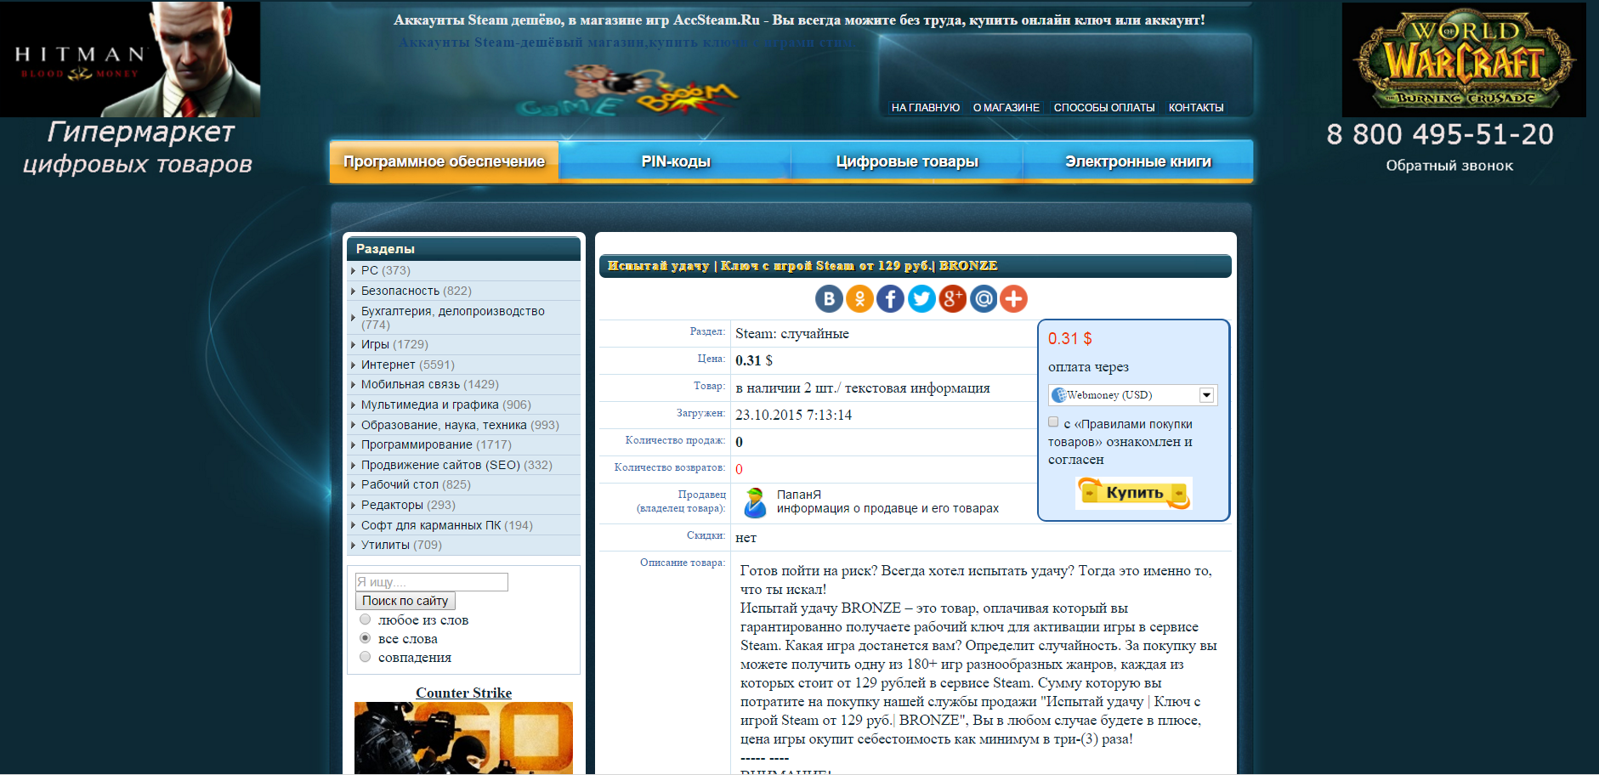
Task: Expand the Безопасность section arrow
Action: coord(354,291)
